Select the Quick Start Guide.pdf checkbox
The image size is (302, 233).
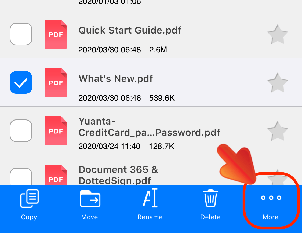click(x=21, y=34)
